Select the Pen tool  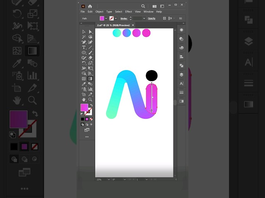pyautogui.click(x=84, y=42)
